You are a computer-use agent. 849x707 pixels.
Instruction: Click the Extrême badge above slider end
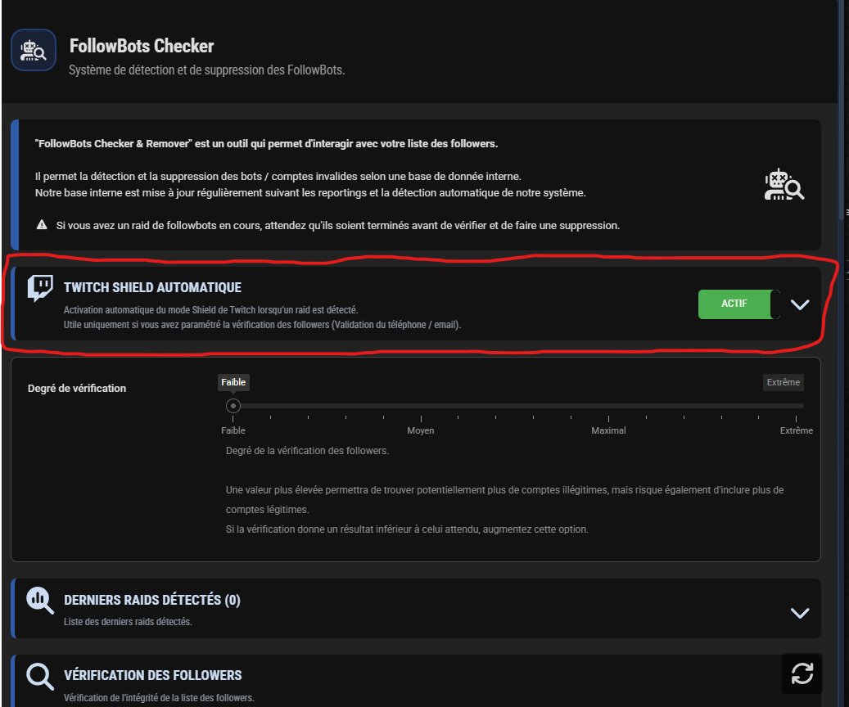click(783, 382)
